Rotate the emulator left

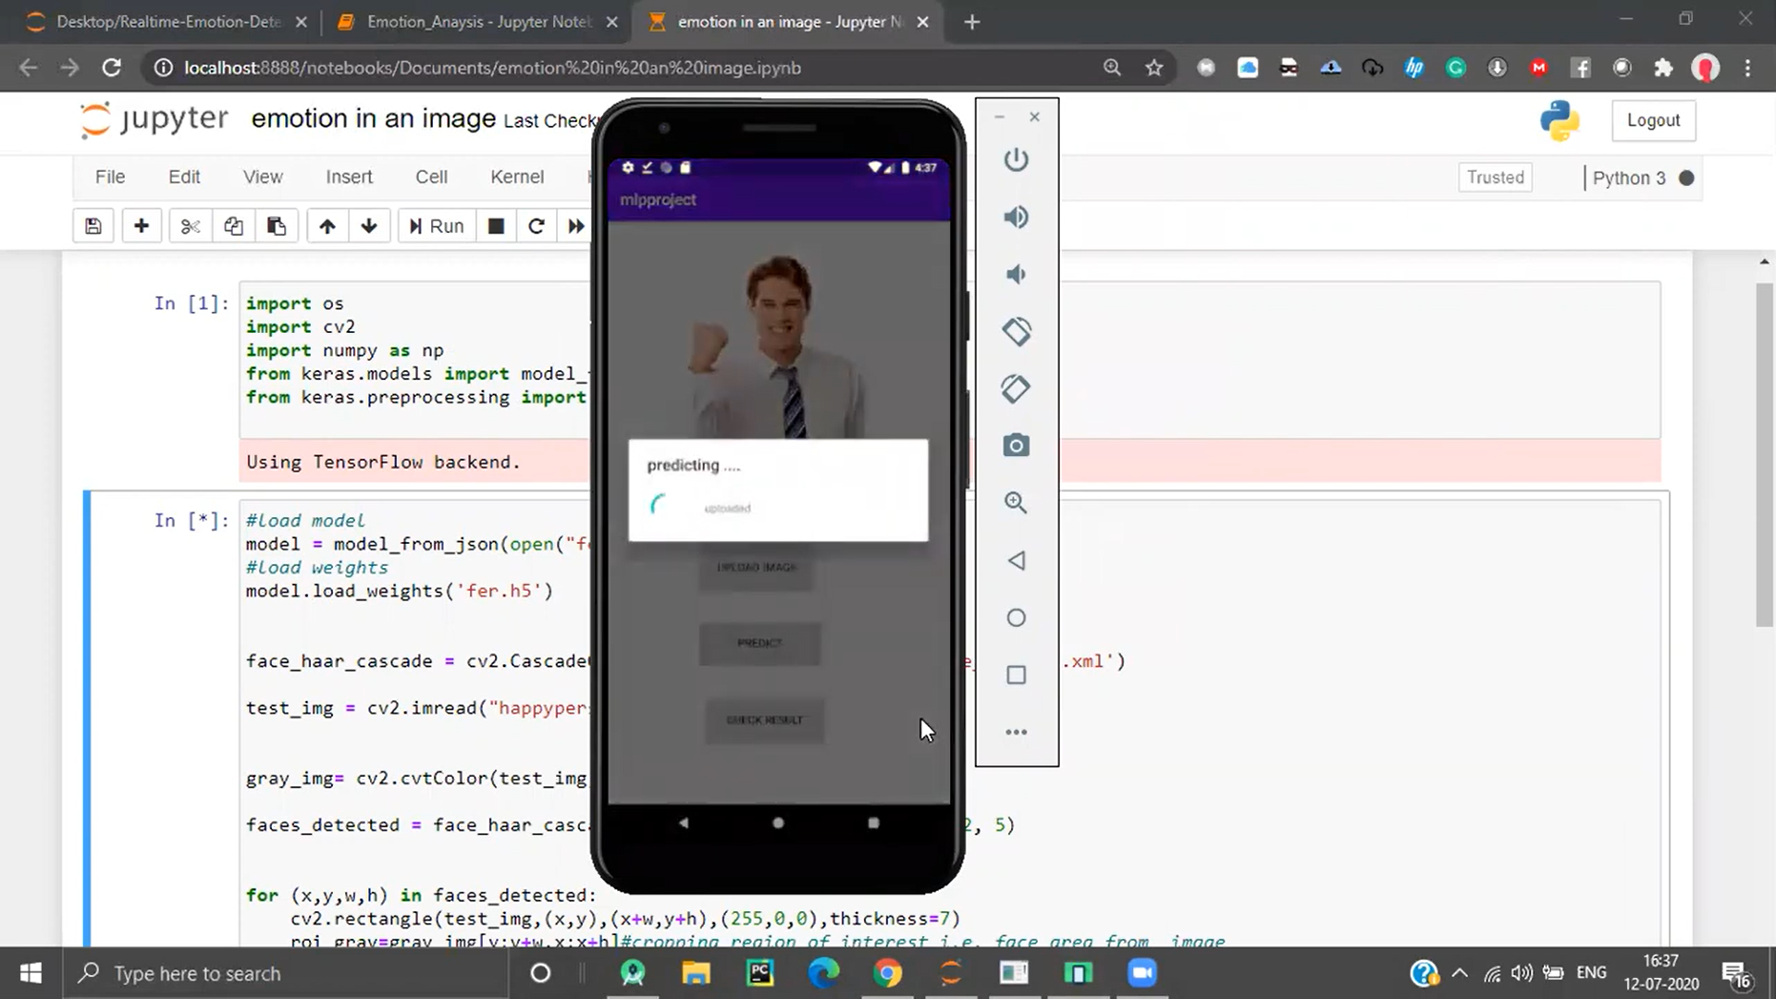coord(1016,331)
